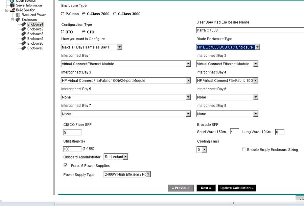The height and width of the screenshot is (206, 304).
Task: Select the Enclosures tree label
Action: (x=29, y=20)
